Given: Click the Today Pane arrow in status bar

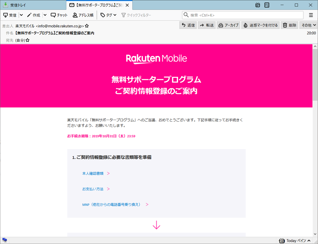Looking at the screenshot, I should coord(308,241).
